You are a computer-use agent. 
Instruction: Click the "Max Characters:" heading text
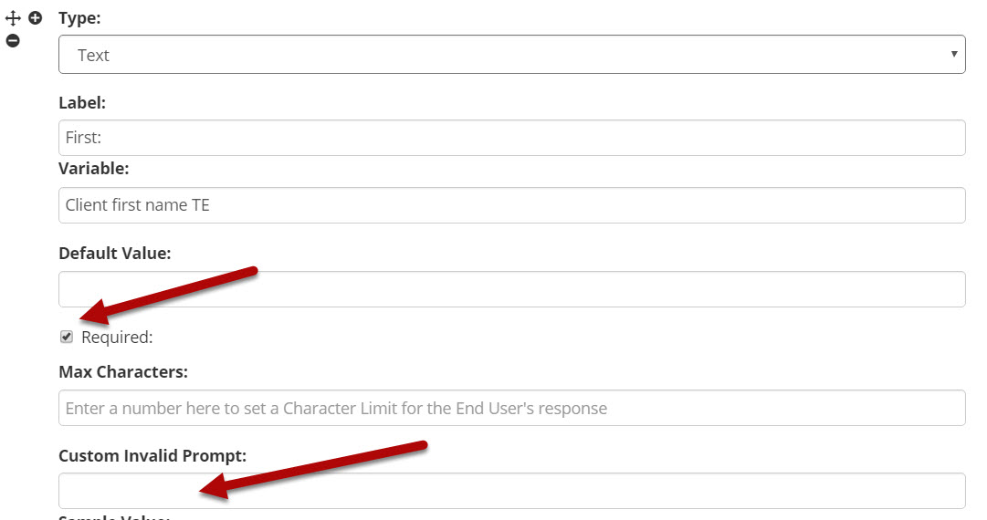pos(122,371)
